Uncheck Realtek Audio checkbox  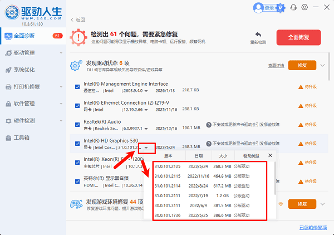77,125
